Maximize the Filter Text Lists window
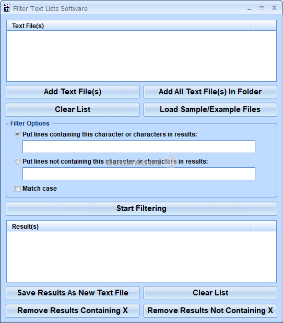The width and height of the screenshot is (283, 323). (x=262, y=8)
